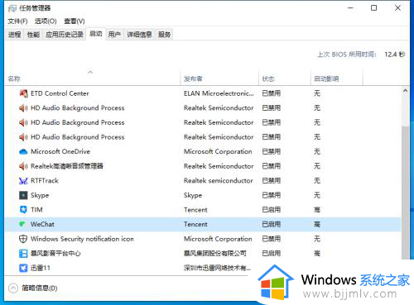Click the scrollbar up arrow

tap(405, 91)
